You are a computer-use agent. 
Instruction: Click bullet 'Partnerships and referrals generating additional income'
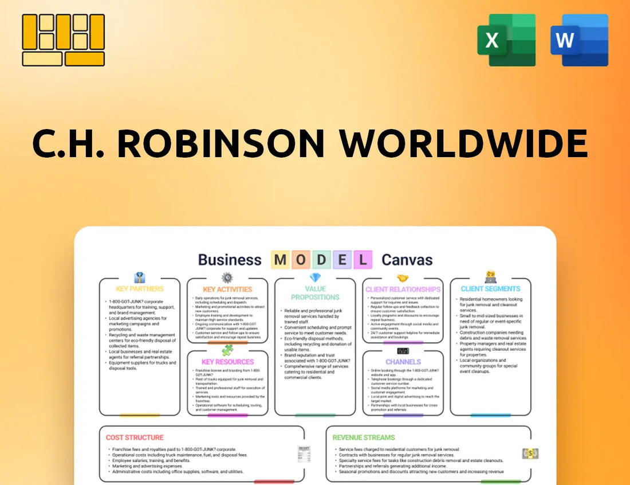click(x=392, y=466)
